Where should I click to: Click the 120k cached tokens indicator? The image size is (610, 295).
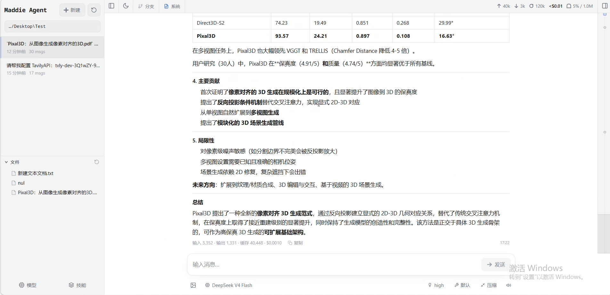click(537, 6)
